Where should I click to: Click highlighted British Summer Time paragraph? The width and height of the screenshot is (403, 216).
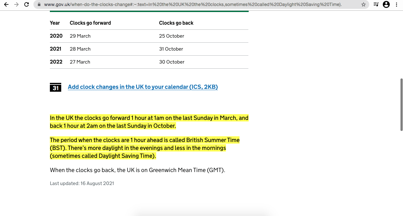click(145, 148)
